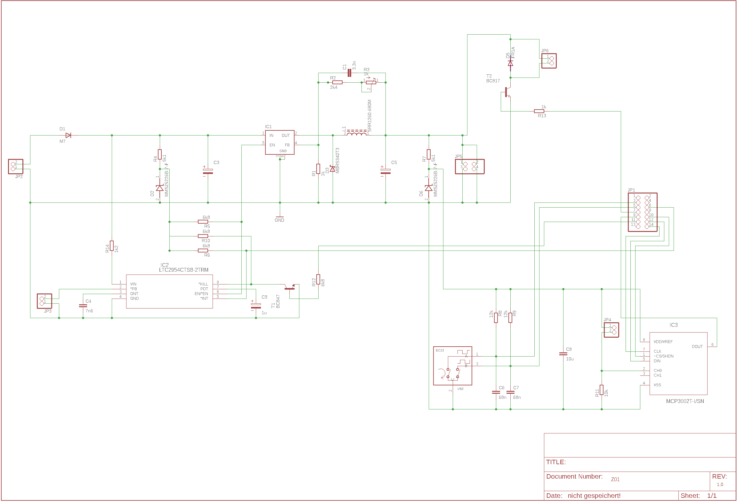Image resolution: width=737 pixels, height=502 pixels.
Task: Click the Document Number Z01 text
Action: 615,479
